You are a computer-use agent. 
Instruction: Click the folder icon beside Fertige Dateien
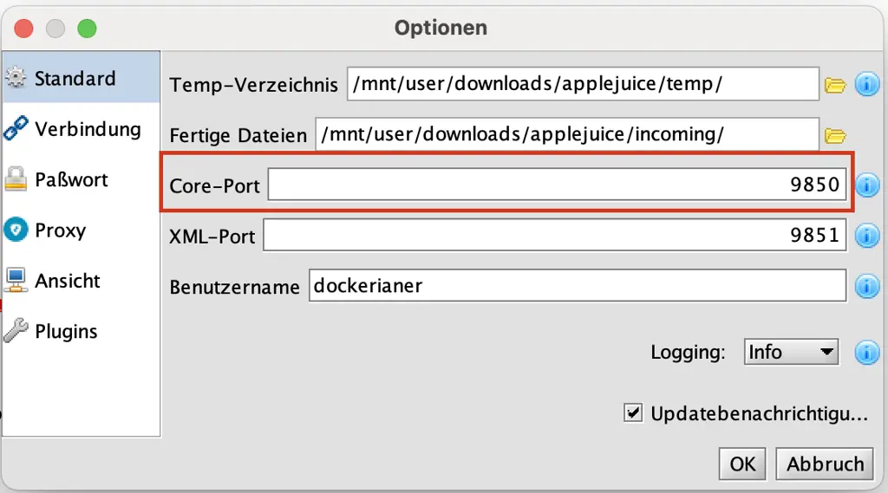click(x=835, y=136)
